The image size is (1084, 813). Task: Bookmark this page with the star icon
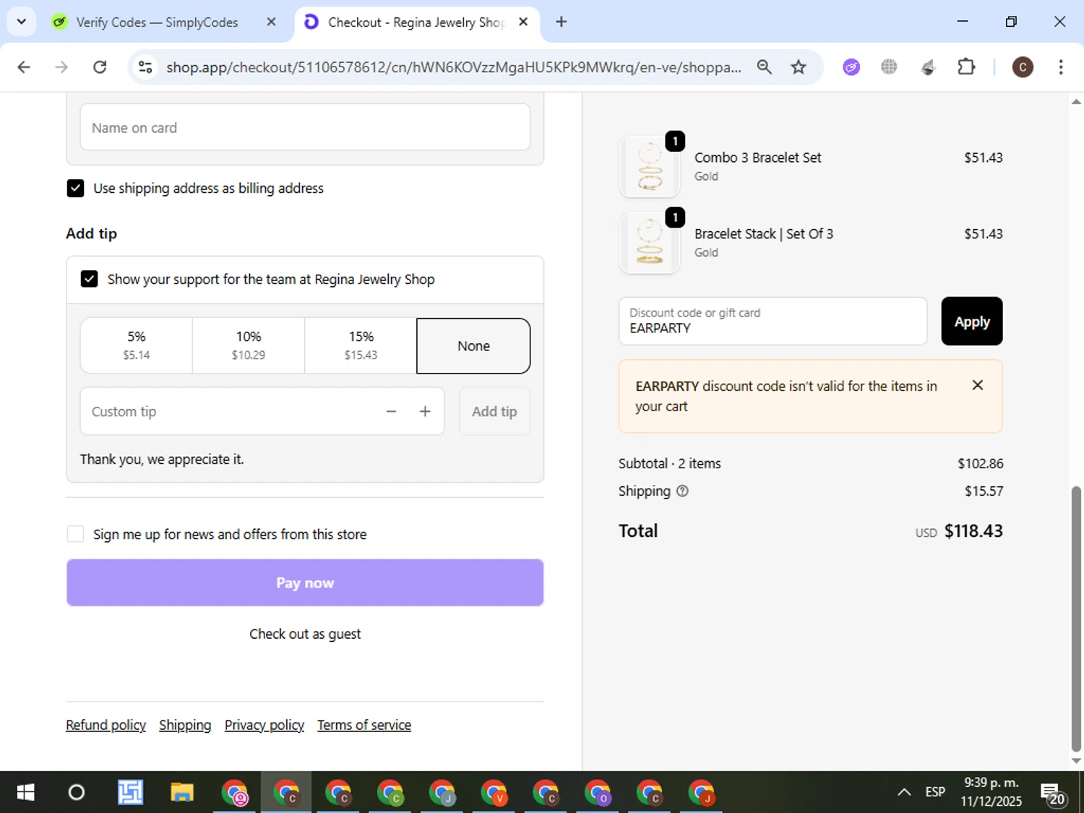point(798,67)
